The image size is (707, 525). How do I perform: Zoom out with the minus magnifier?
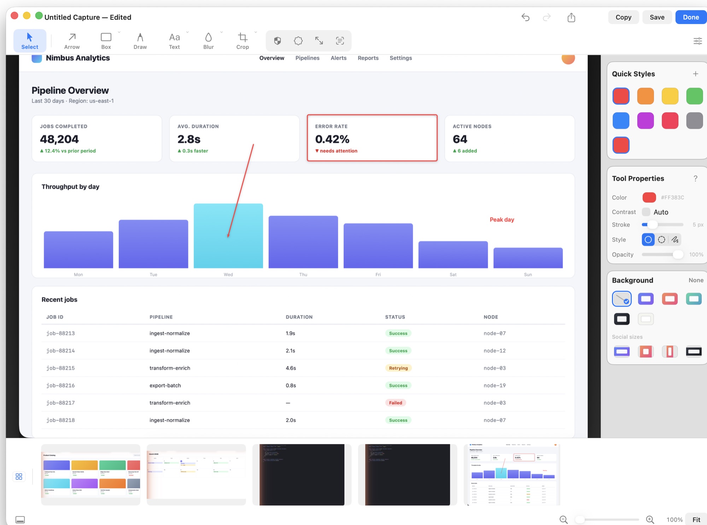(x=563, y=520)
